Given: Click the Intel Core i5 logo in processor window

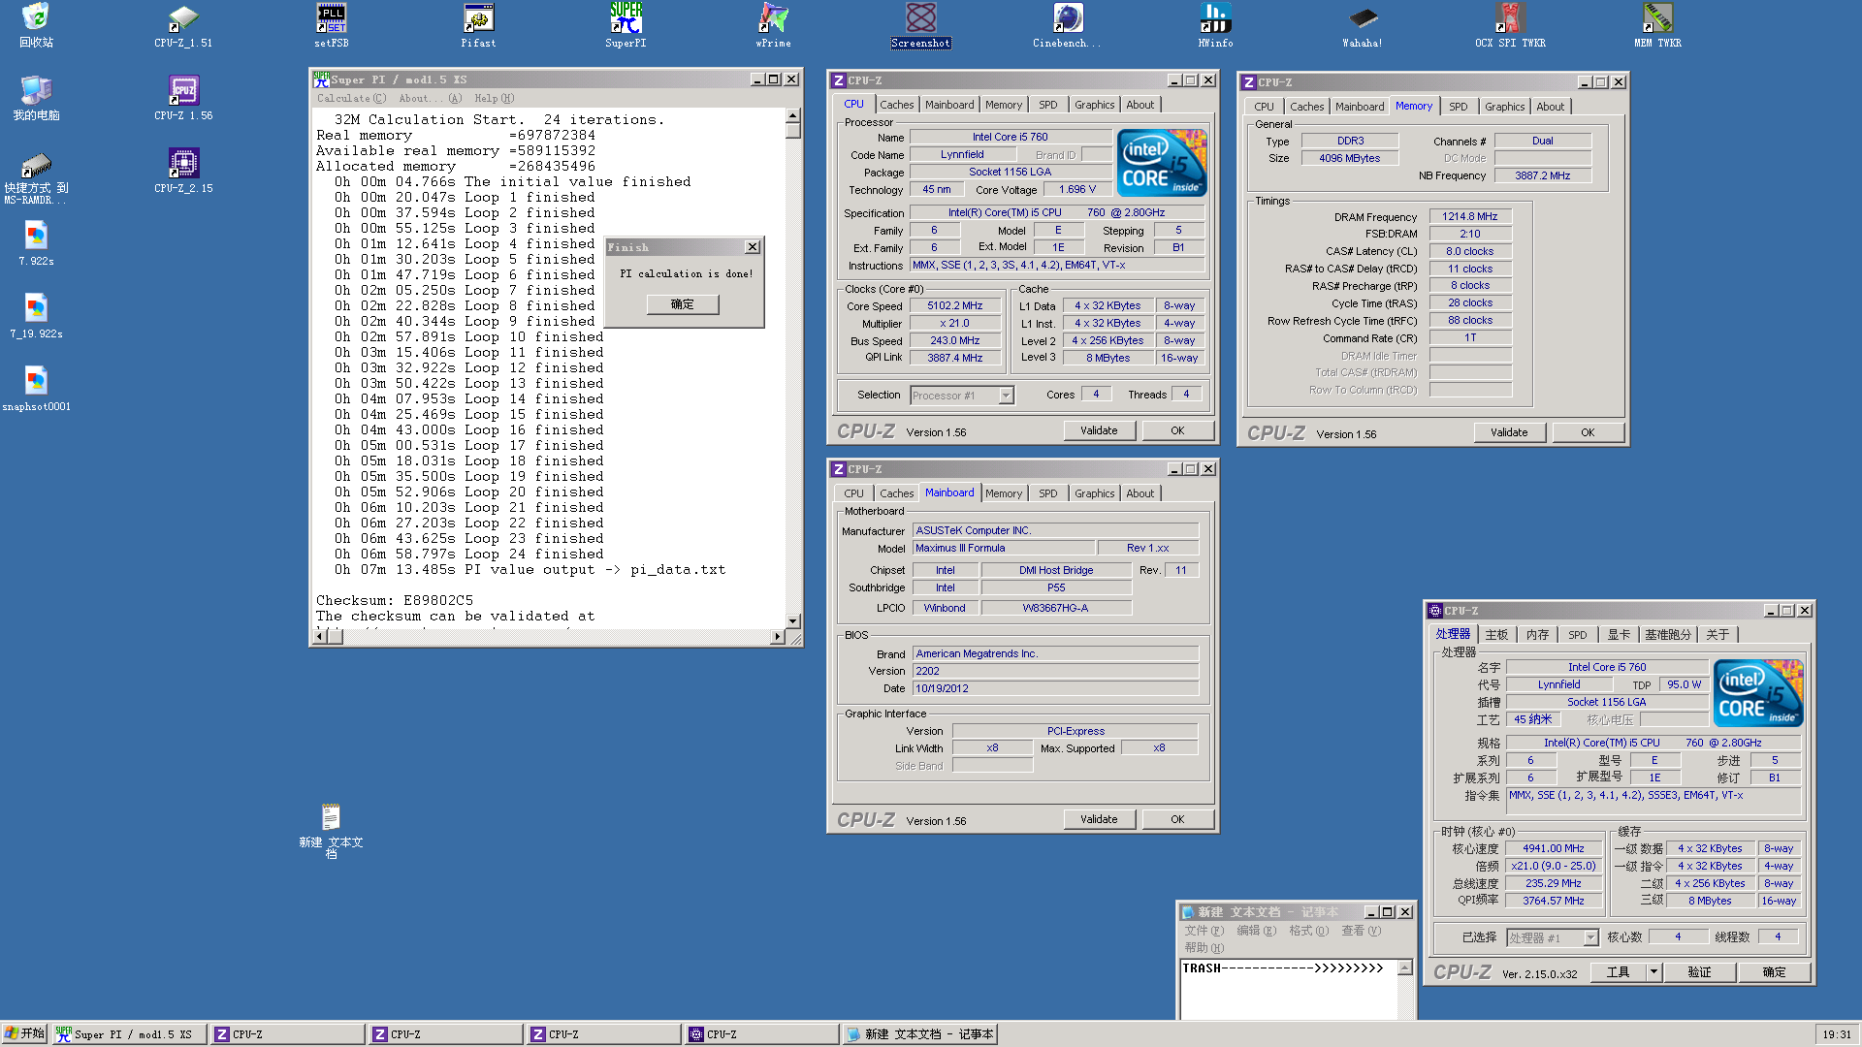Looking at the screenshot, I should [x=1162, y=163].
